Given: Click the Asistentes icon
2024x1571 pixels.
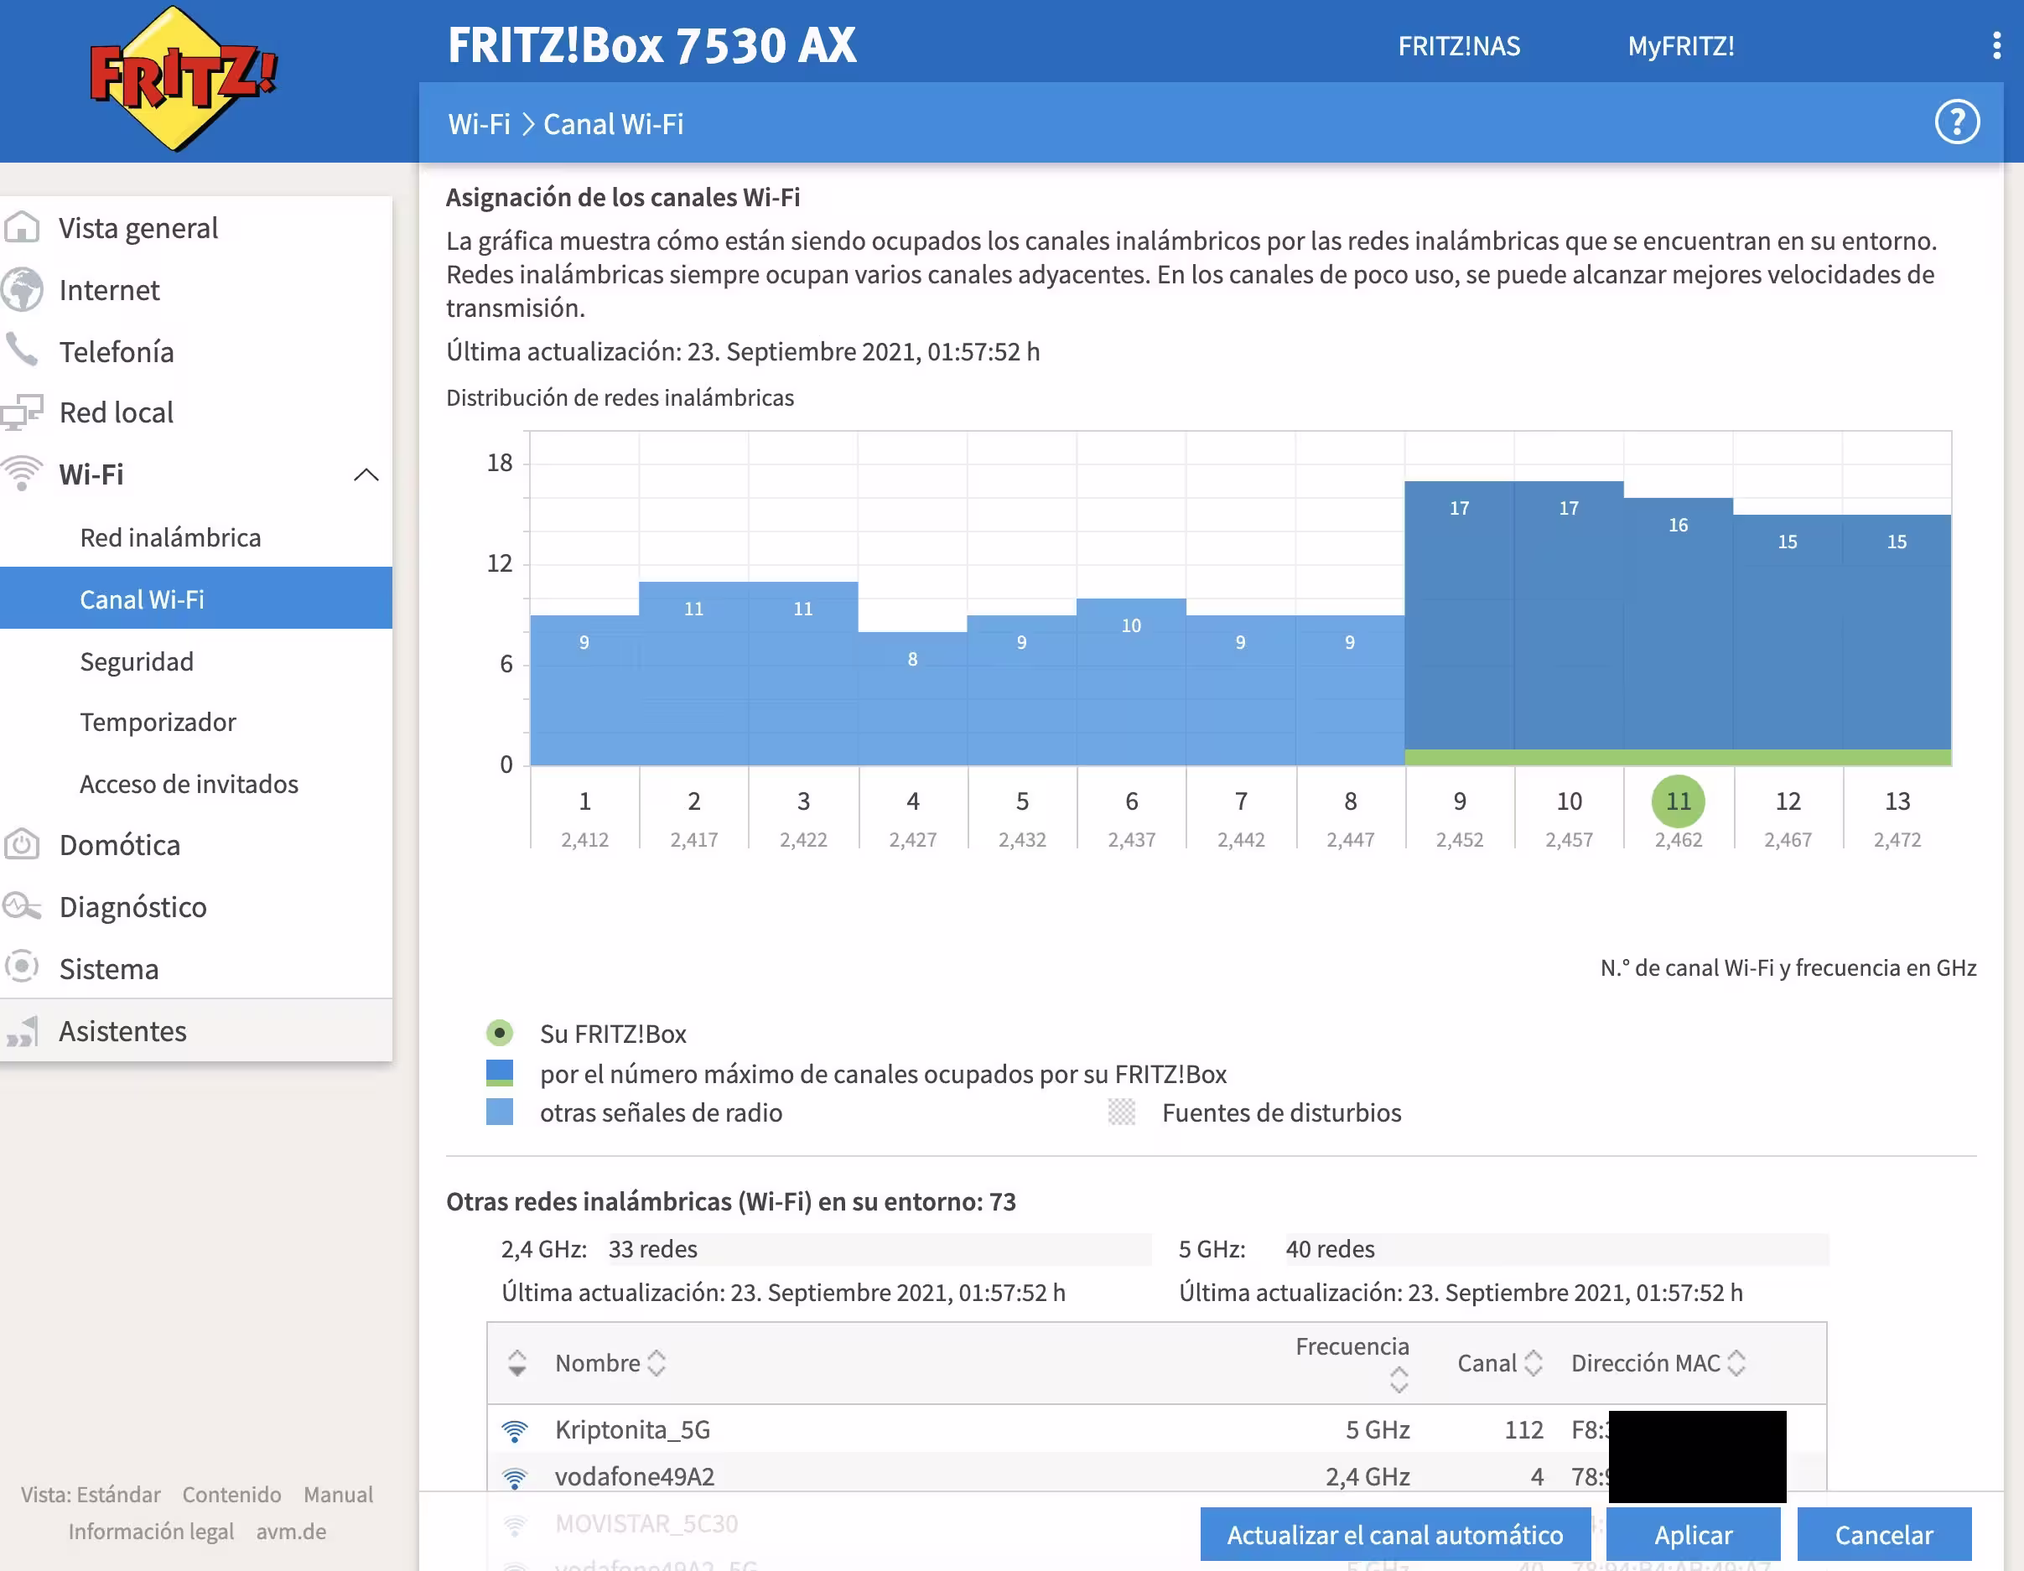Looking at the screenshot, I should (x=23, y=1030).
